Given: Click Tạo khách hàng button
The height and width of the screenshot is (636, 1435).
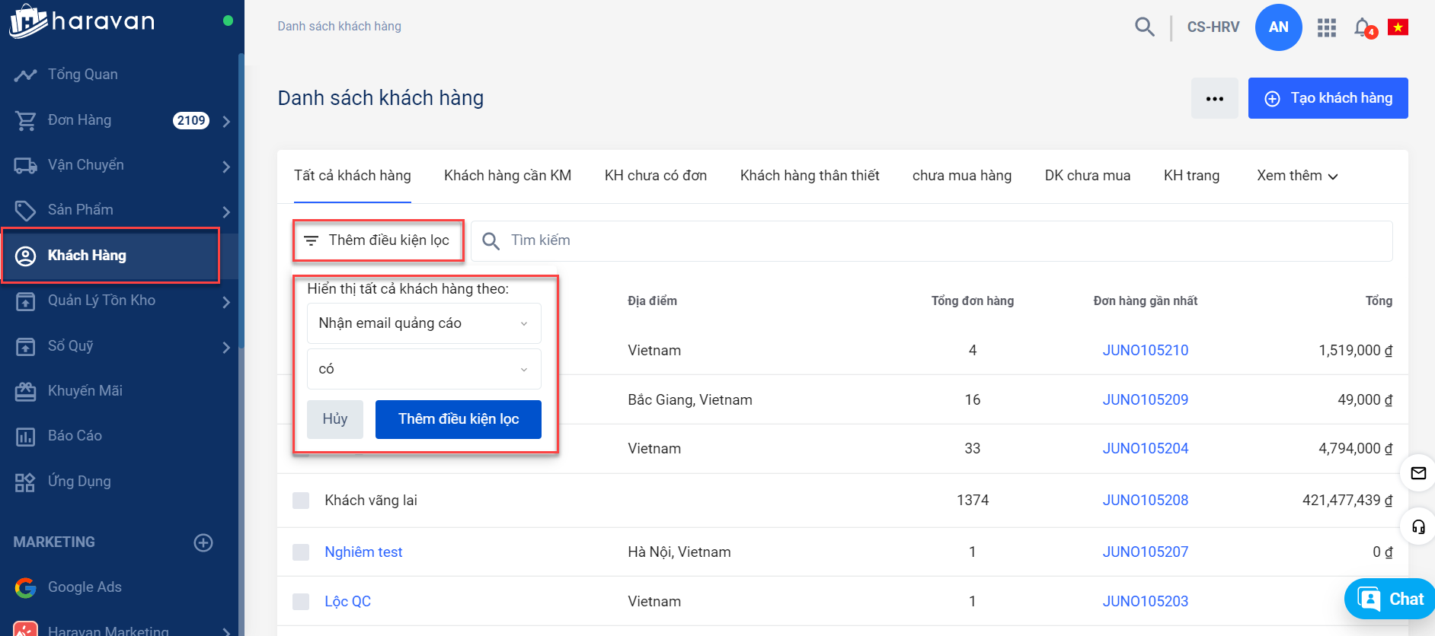Looking at the screenshot, I should (1328, 98).
